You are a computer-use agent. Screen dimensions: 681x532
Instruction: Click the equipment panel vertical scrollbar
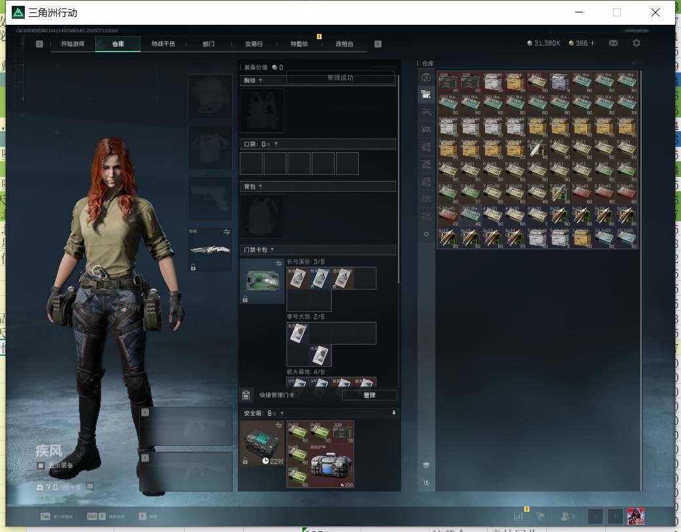click(398, 180)
